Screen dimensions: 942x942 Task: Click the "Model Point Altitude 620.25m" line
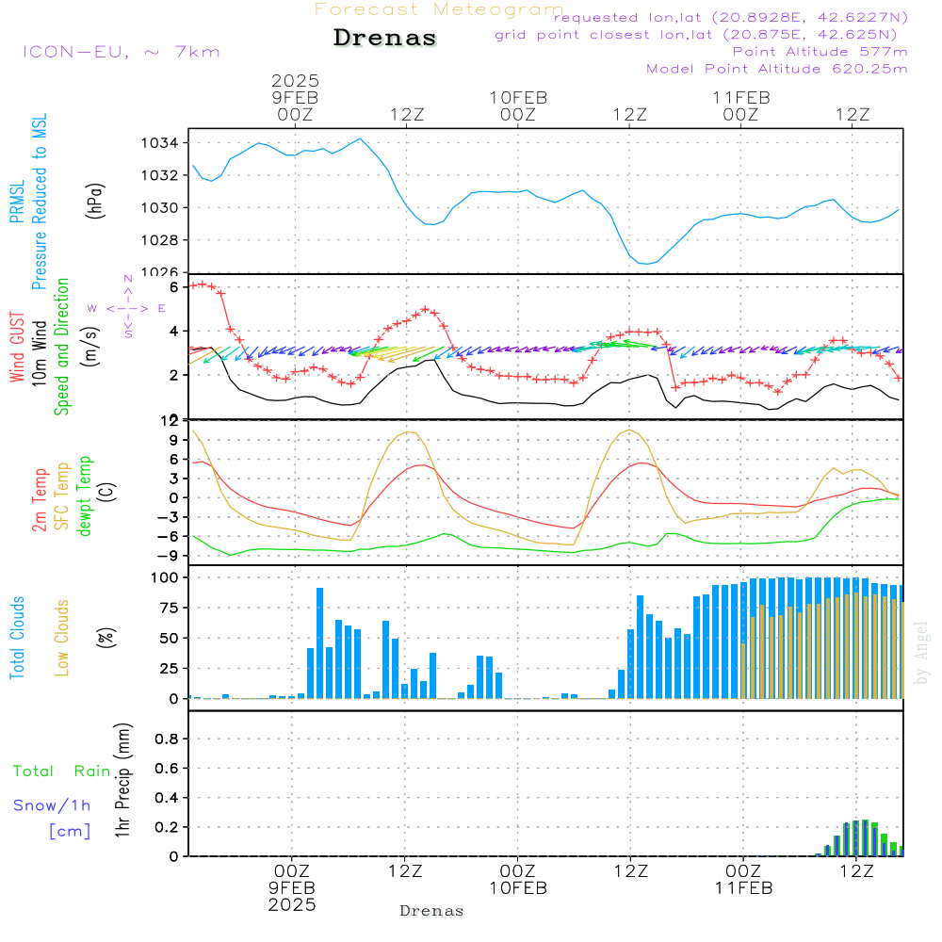[x=776, y=69]
